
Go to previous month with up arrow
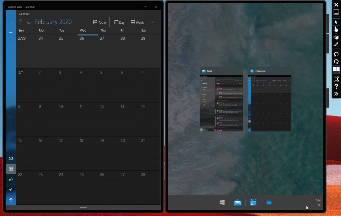[20, 22]
